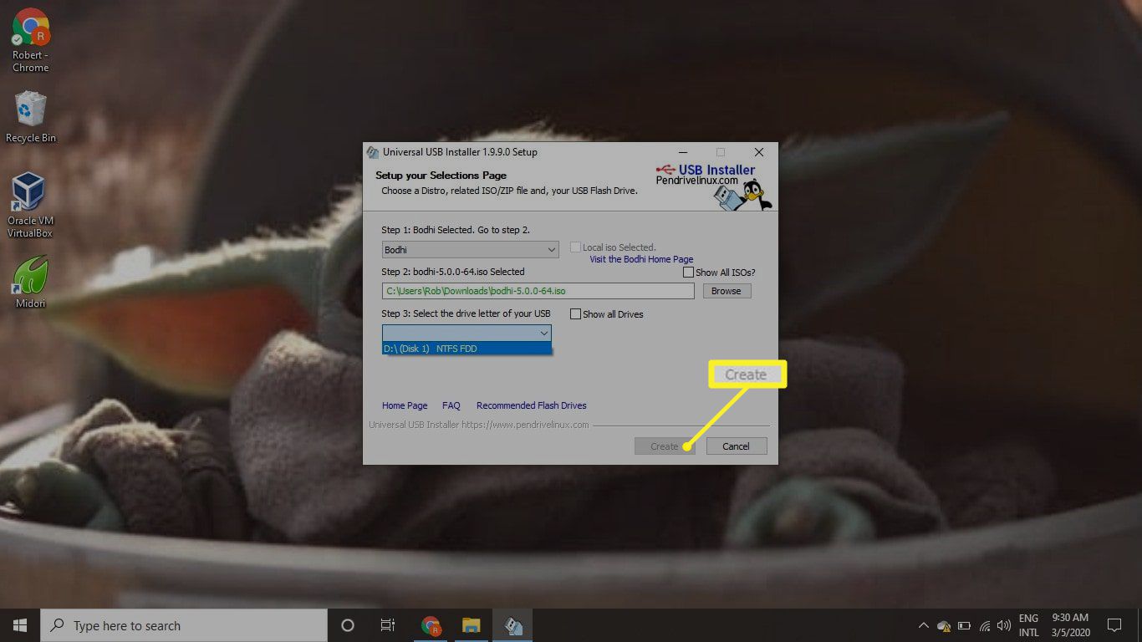
Task: Click Step 3: Select the drive letter text
Action: 466,313
